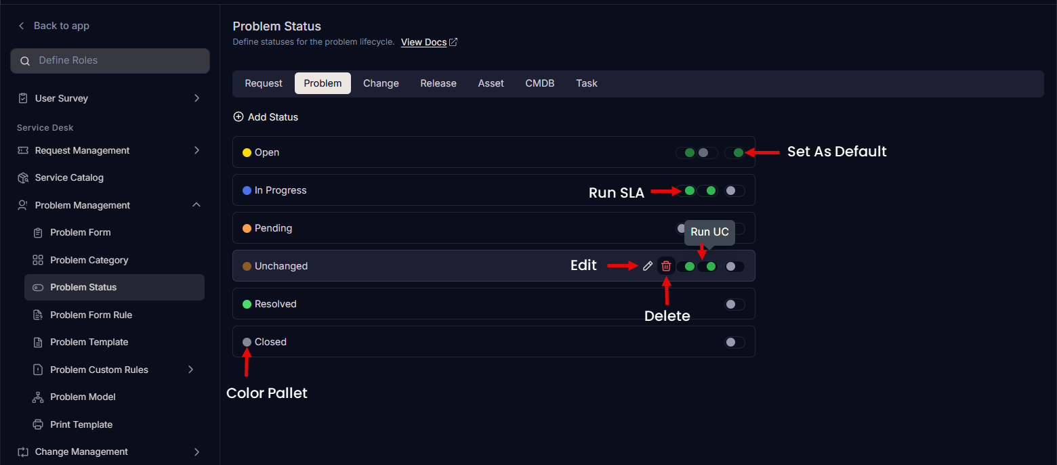
Task: Open Service Catalog via its box icon
Action: coord(23,177)
